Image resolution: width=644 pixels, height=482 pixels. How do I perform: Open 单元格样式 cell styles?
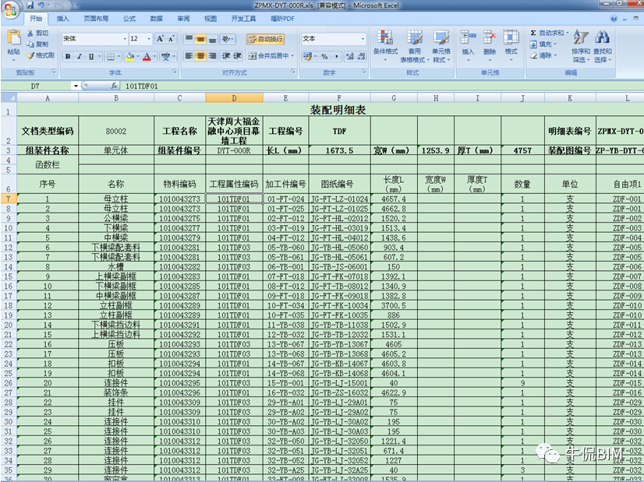[x=441, y=45]
